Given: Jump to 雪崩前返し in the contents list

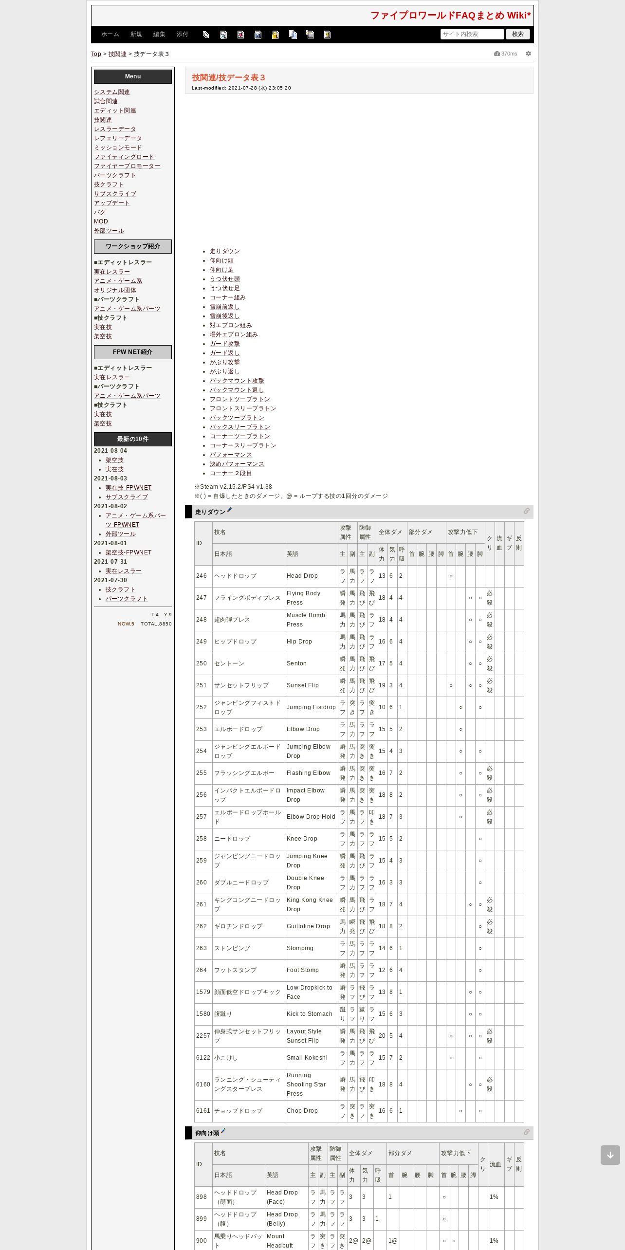Looking at the screenshot, I should coord(225,307).
